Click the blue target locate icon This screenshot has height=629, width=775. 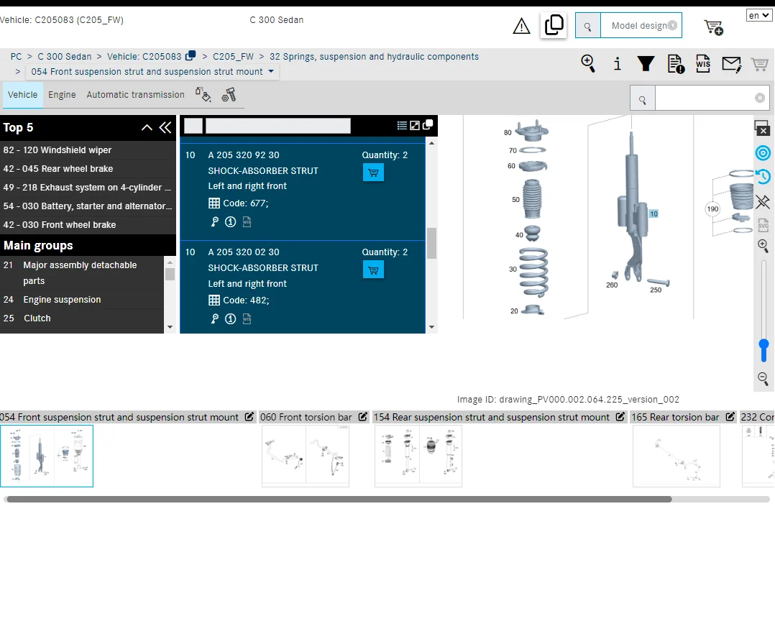(763, 153)
